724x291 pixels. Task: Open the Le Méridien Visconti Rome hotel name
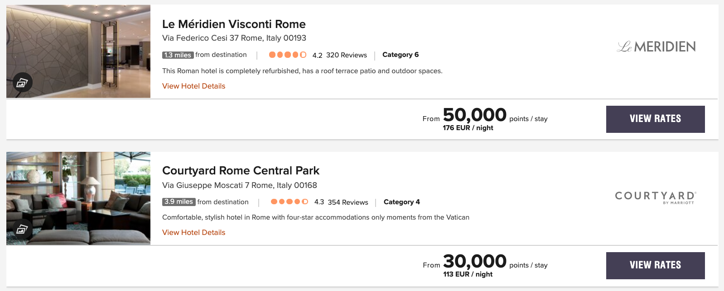tap(234, 24)
